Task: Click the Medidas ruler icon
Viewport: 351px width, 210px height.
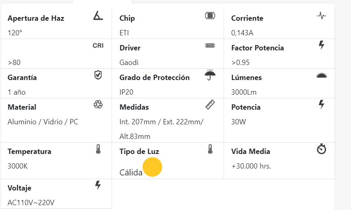Action: (210, 105)
